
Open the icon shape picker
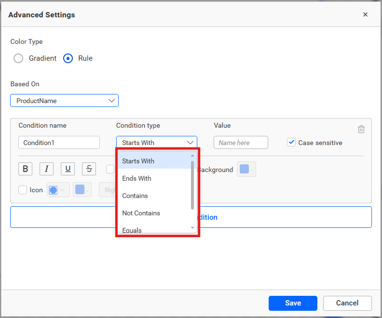tap(58, 190)
